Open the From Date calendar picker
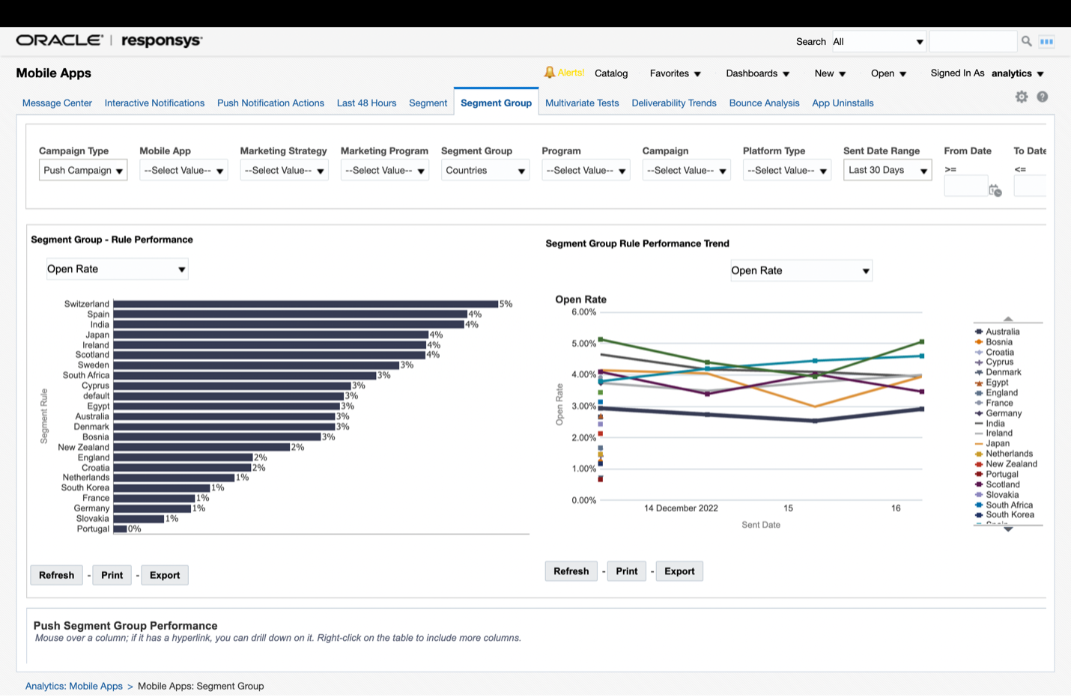1071x697 pixels. tap(995, 190)
